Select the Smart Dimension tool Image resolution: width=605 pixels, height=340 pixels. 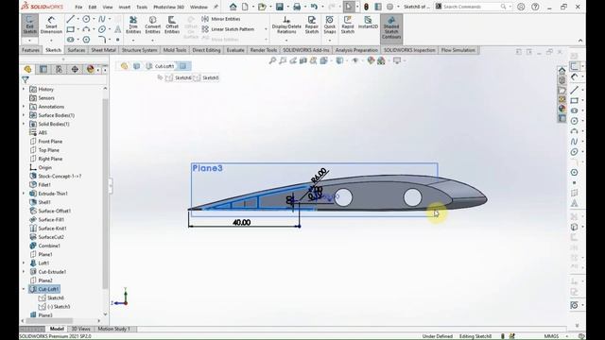(51, 25)
